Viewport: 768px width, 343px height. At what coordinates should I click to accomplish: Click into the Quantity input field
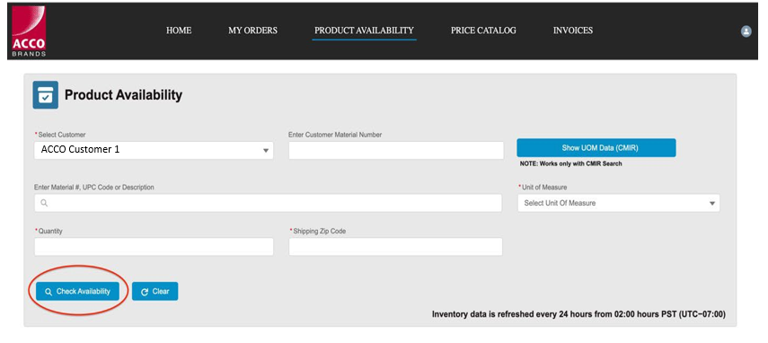click(154, 247)
